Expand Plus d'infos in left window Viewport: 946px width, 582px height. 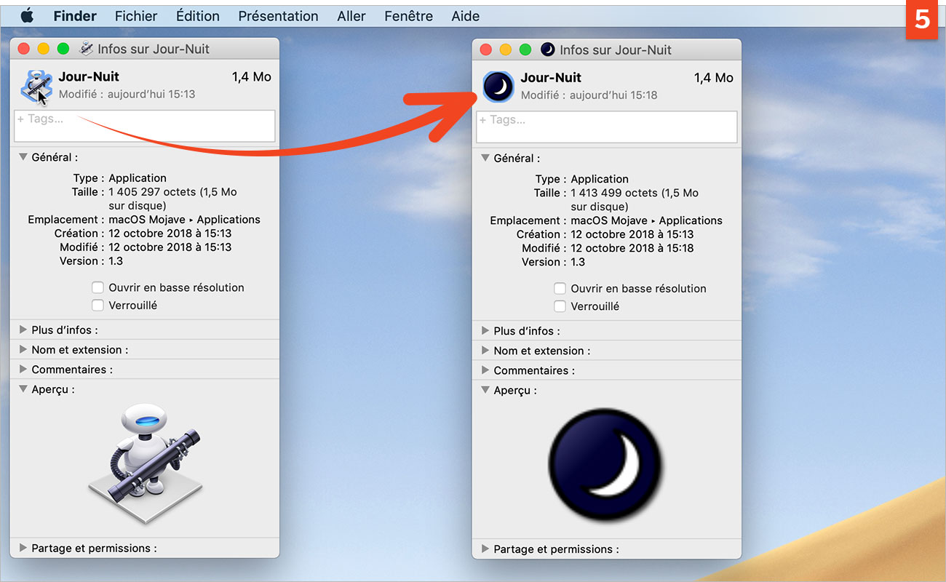point(23,330)
